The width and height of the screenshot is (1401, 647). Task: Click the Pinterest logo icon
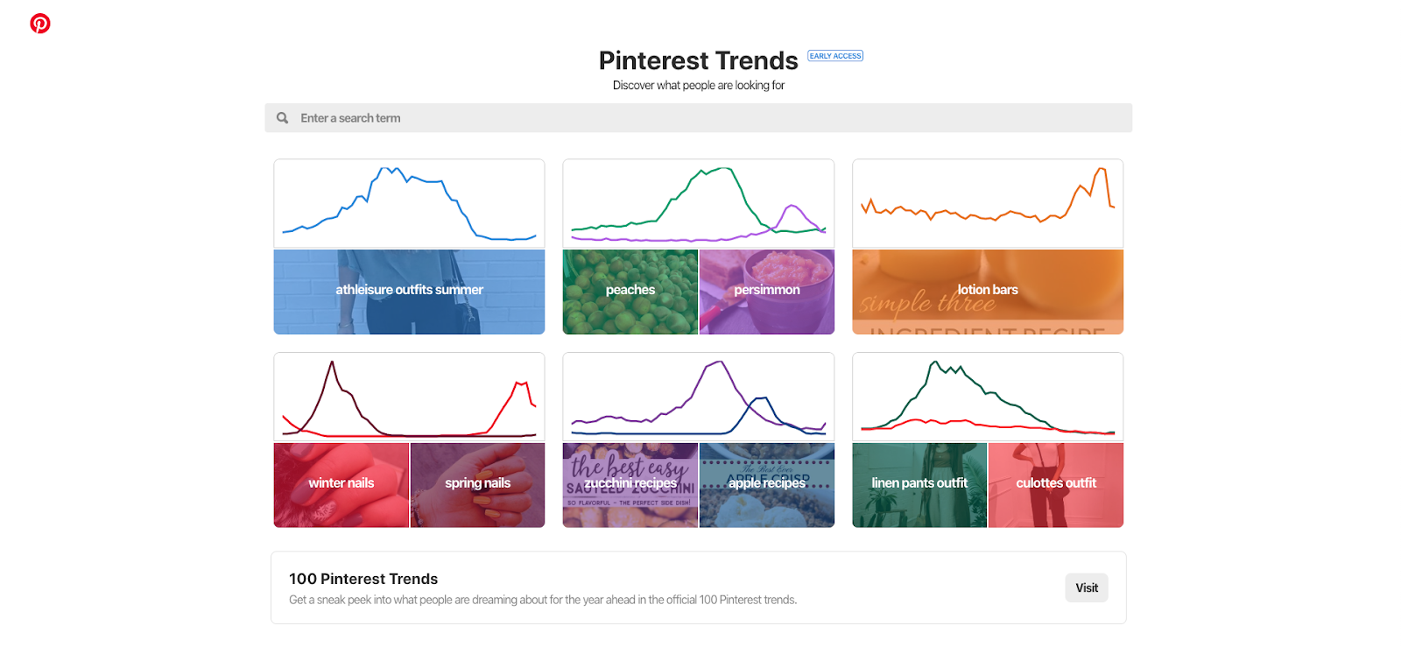point(39,24)
